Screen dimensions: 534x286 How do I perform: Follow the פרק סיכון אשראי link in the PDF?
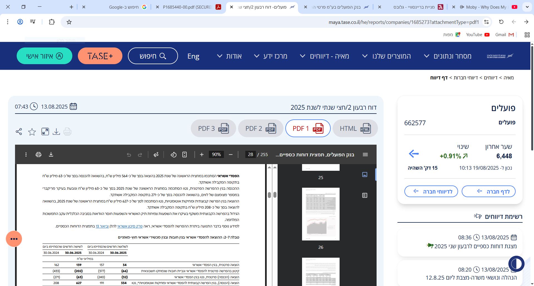click(x=130, y=226)
